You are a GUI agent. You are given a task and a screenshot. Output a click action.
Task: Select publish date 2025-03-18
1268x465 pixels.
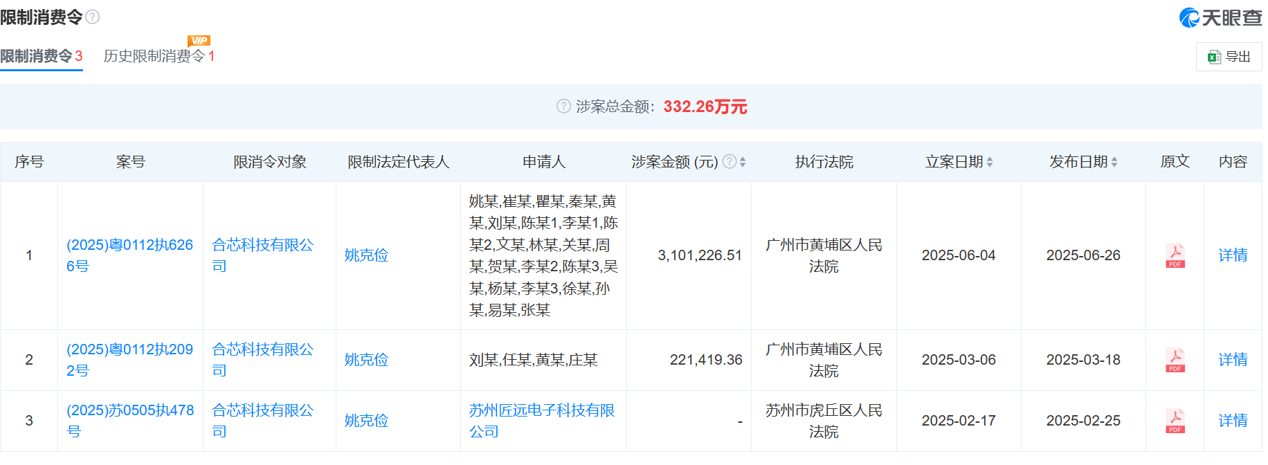[1083, 360]
